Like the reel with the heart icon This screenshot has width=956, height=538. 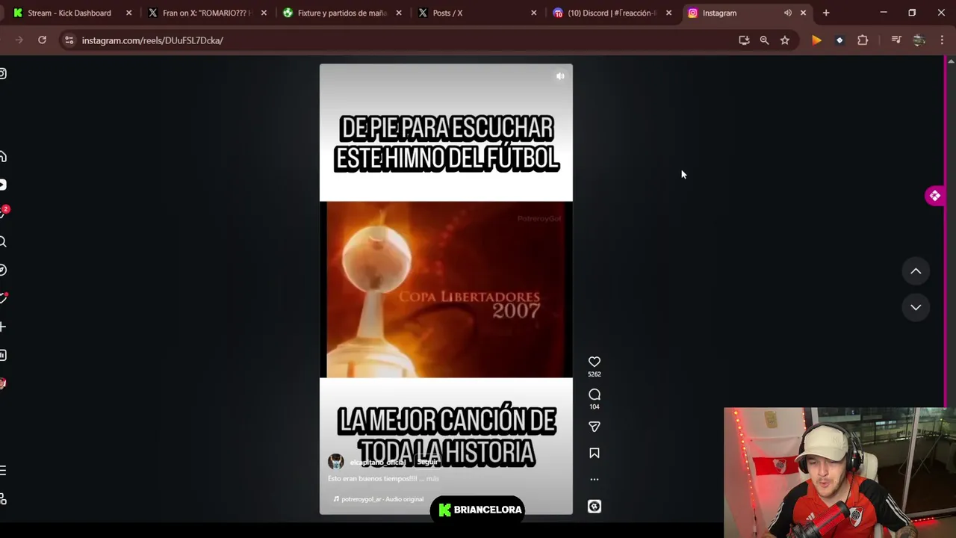point(595,362)
